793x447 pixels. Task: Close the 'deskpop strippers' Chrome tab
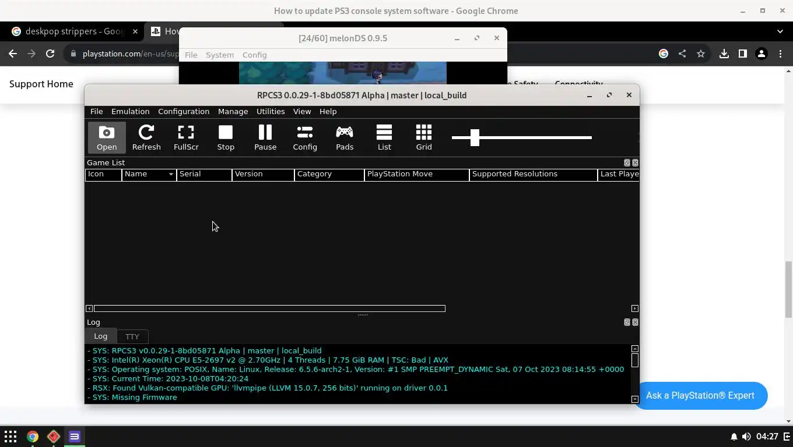coord(135,31)
